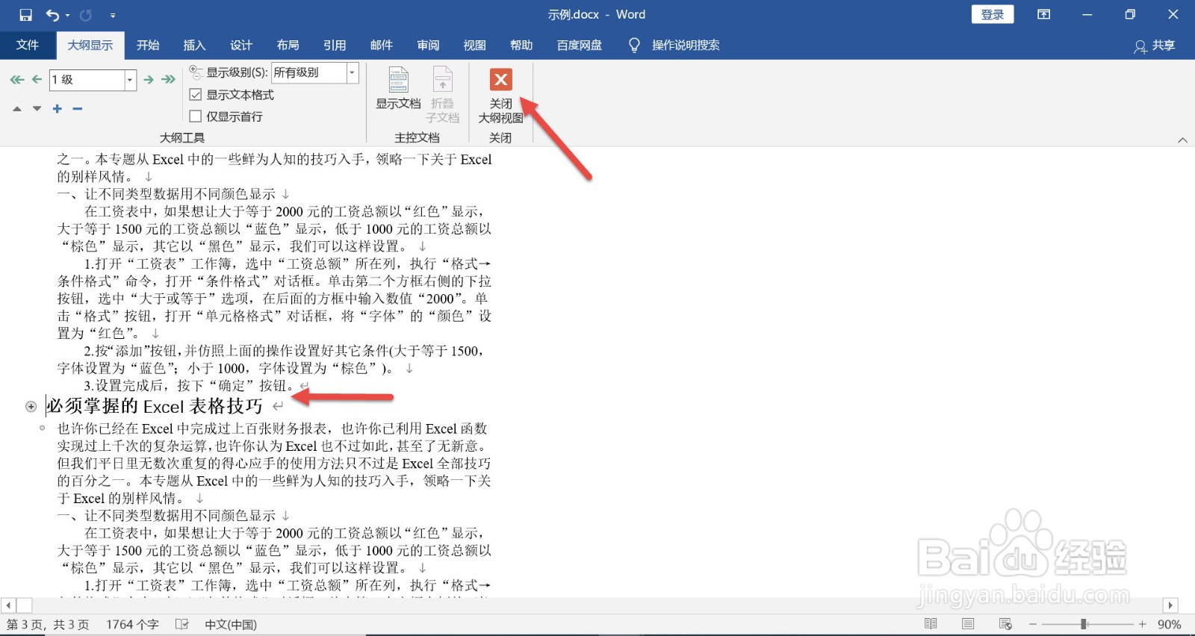
Task: Click text line '3.设置完成后，按下“确定”按钮。'
Action: (x=190, y=386)
